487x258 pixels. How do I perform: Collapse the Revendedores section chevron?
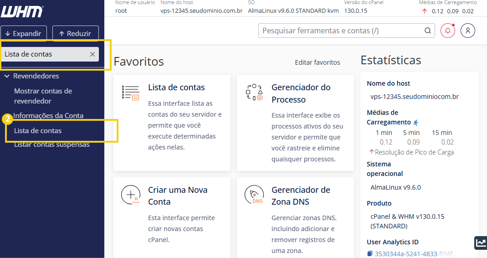pos(7,76)
